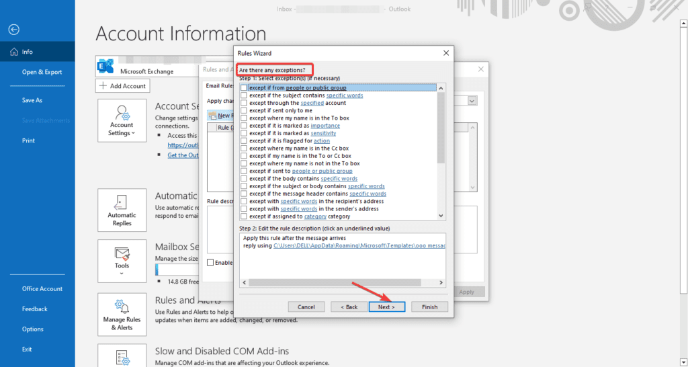Click the 'action' link in flagged exception
The width and height of the screenshot is (688, 367).
322,141
